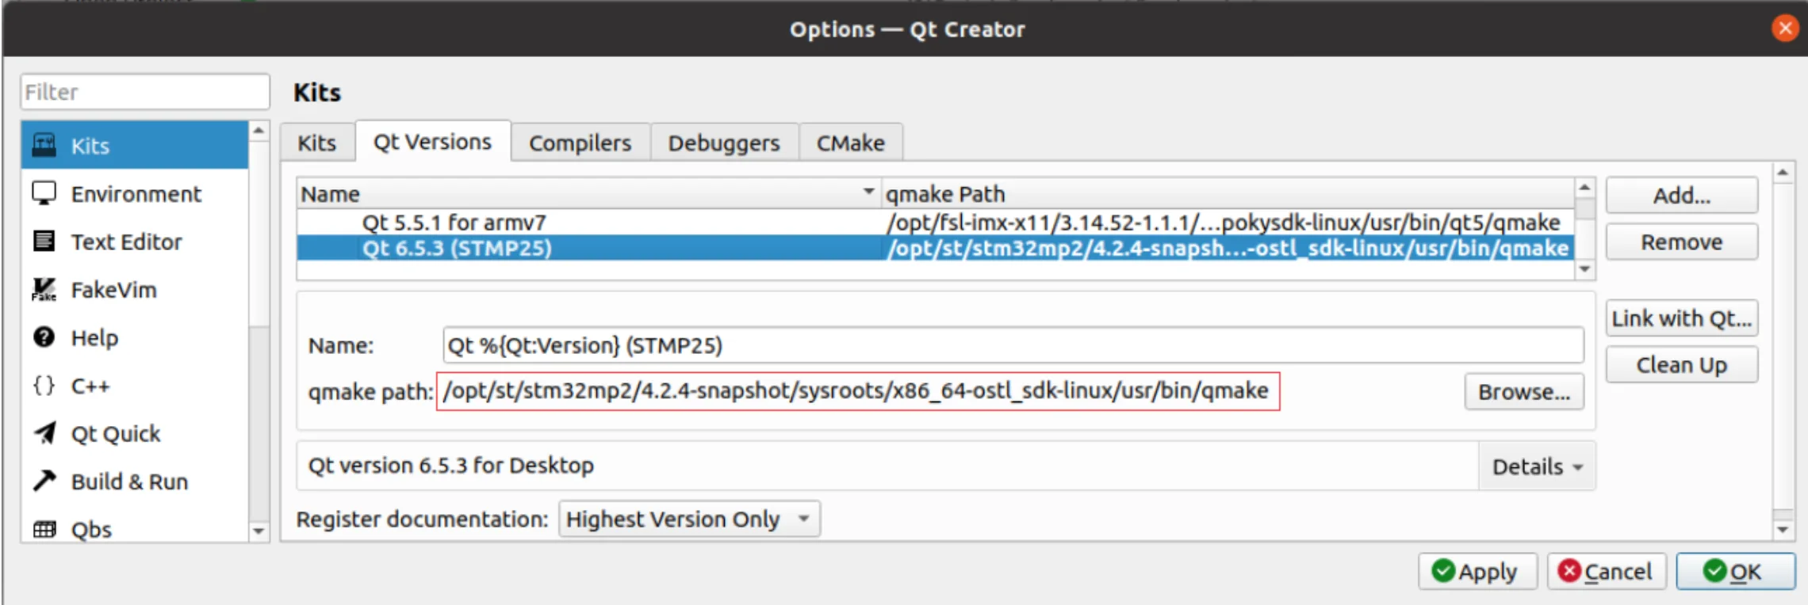Screen dimensions: 1808x605
Task: Click the green checkmark icon on OK
Action: pyautogui.click(x=1714, y=571)
